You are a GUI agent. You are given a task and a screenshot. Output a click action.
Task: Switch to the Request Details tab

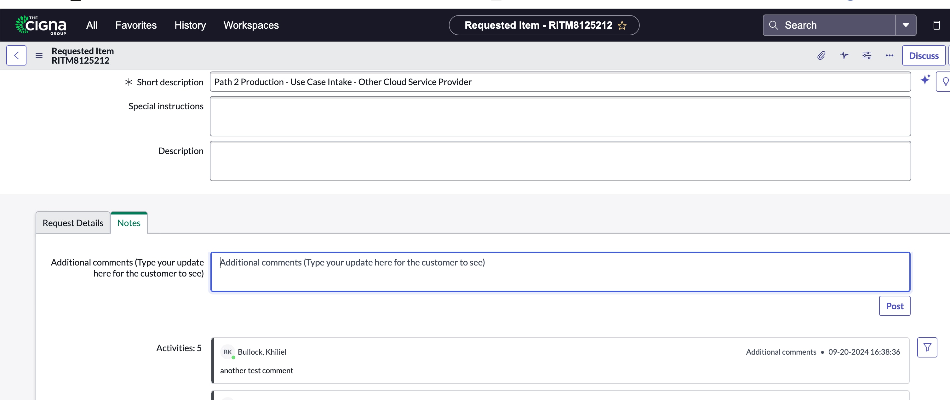coord(73,223)
